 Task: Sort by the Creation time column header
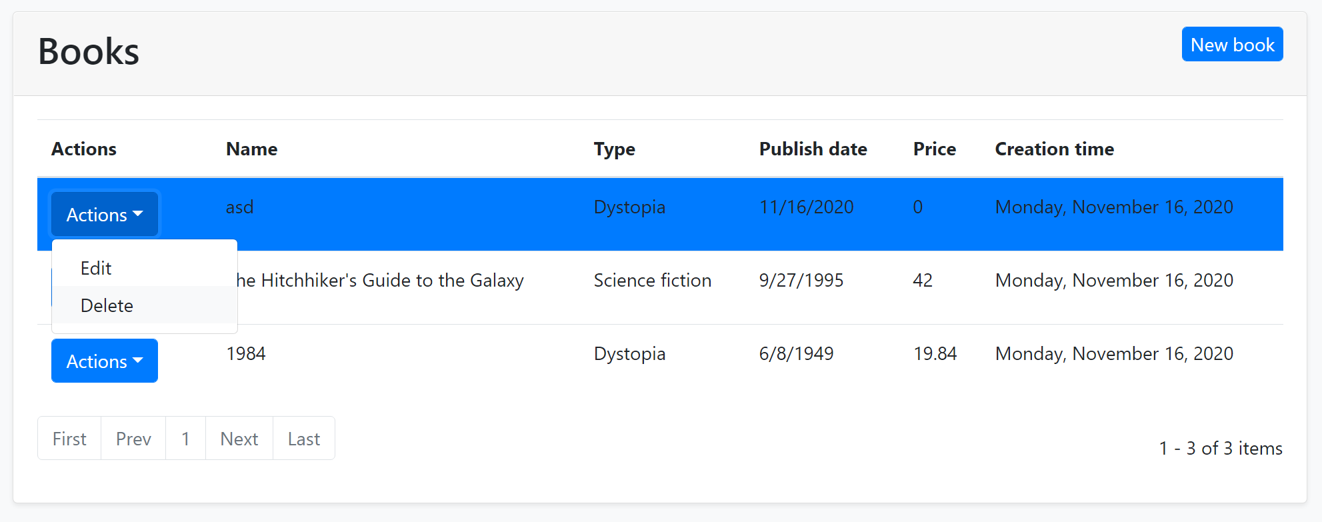point(1054,149)
